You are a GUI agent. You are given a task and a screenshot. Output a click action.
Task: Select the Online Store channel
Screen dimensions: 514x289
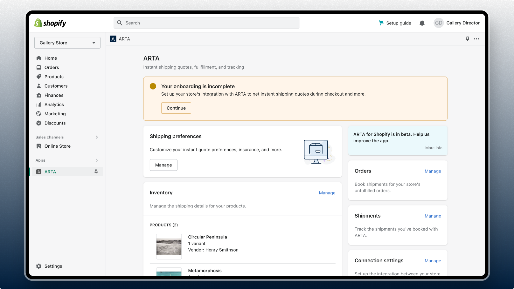pos(57,146)
